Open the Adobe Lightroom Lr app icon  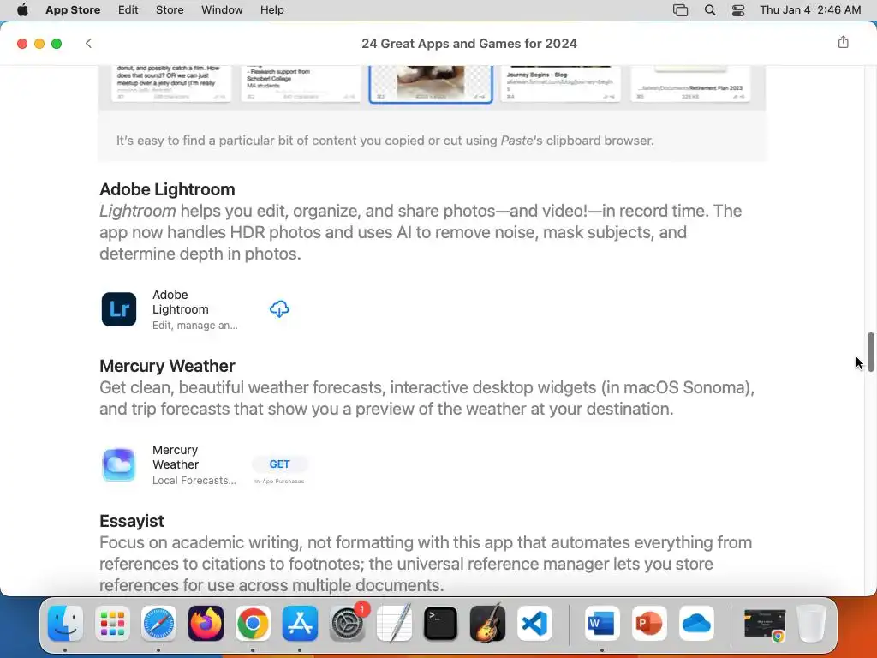[118, 308]
